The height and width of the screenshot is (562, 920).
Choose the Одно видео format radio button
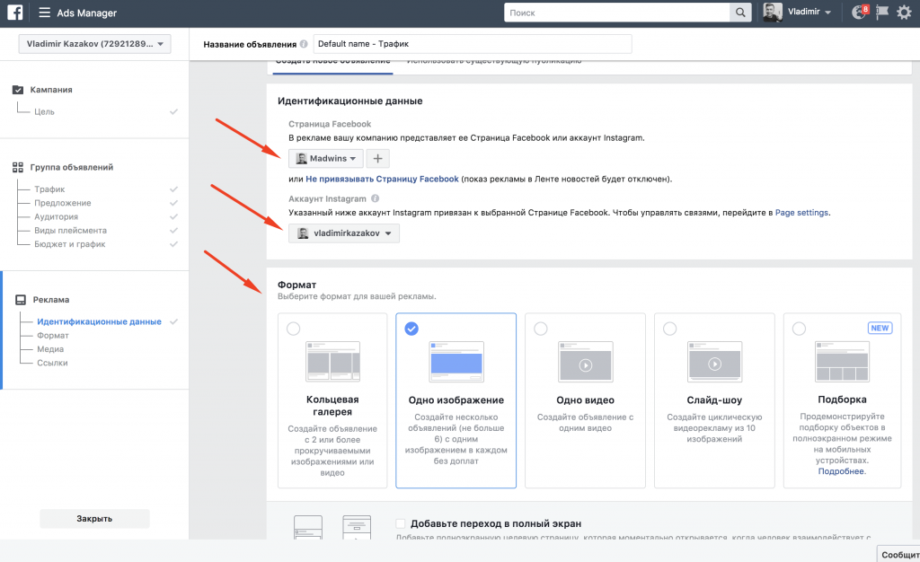[x=540, y=329]
